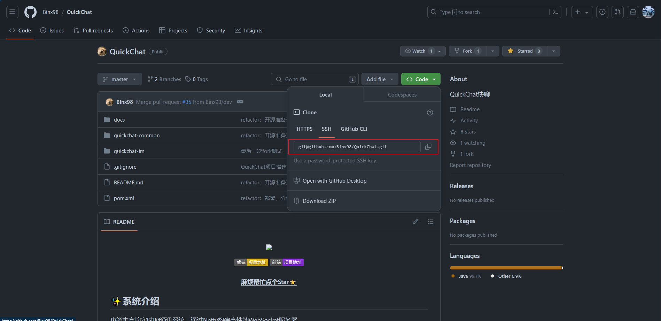Open the pull requests icon in header
Screen dimensions: 661x321
(617, 12)
